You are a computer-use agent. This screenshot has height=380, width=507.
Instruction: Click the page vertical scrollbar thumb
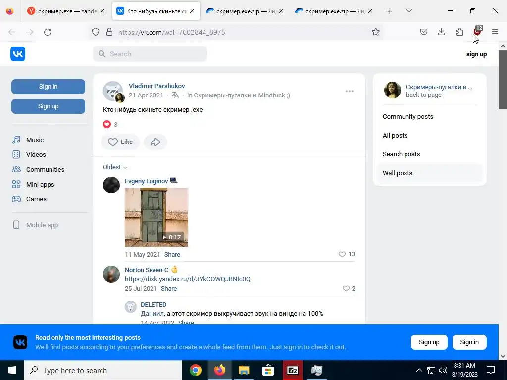(x=503, y=80)
